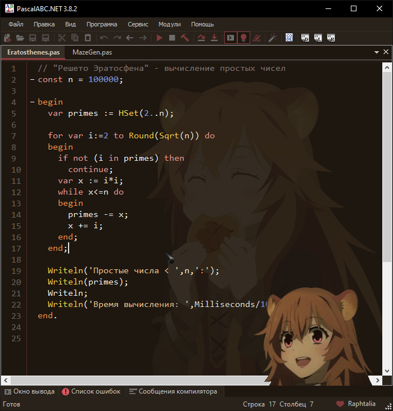The width and height of the screenshot is (393, 411).
Task: Open the Окно вывода panel
Action: click(x=29, y=391)
